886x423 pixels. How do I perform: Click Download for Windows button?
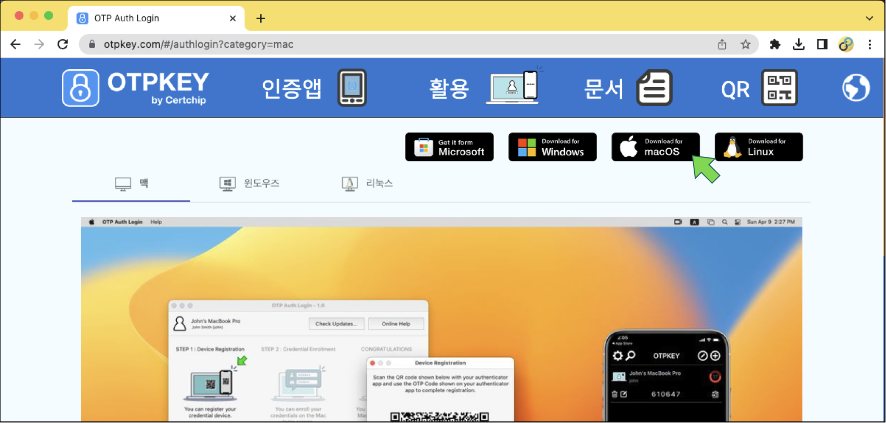[x=552, y=147]
